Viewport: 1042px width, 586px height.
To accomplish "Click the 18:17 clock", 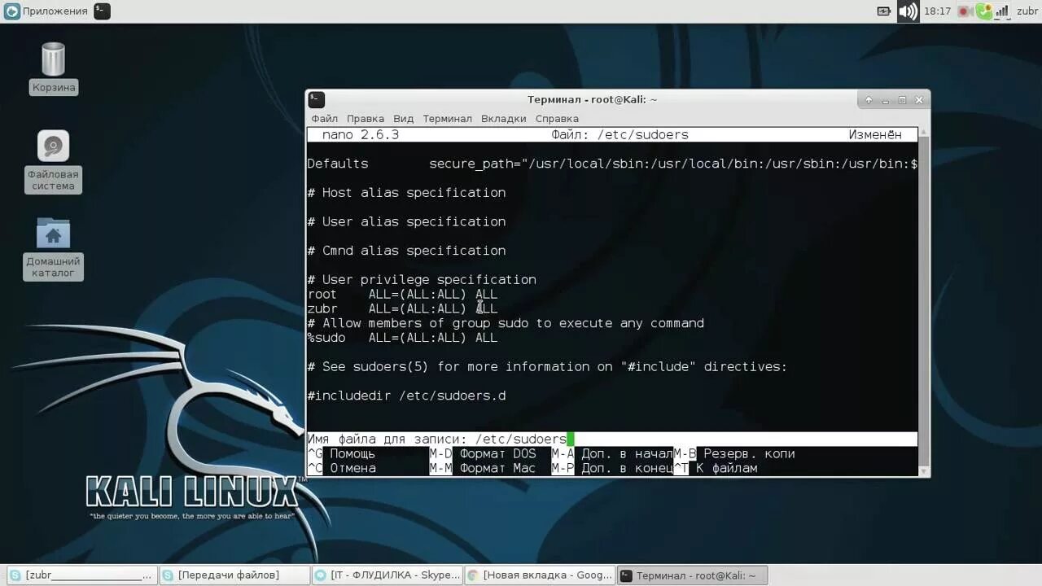I will [937, 11].
